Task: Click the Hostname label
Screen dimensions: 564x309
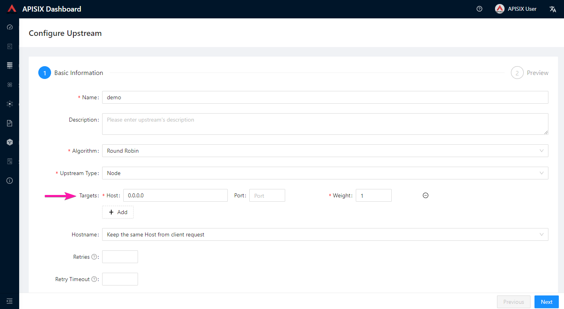Action: pyautogui.click(x=85, y=234)
